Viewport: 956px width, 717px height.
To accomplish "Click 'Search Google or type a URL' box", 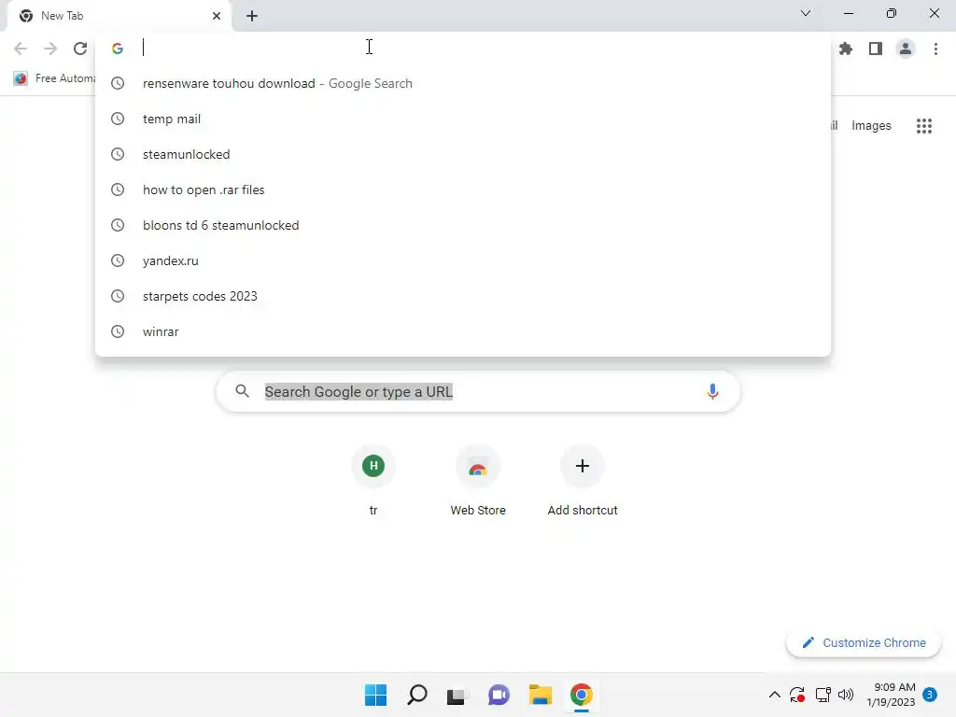I will pos(478,391).
